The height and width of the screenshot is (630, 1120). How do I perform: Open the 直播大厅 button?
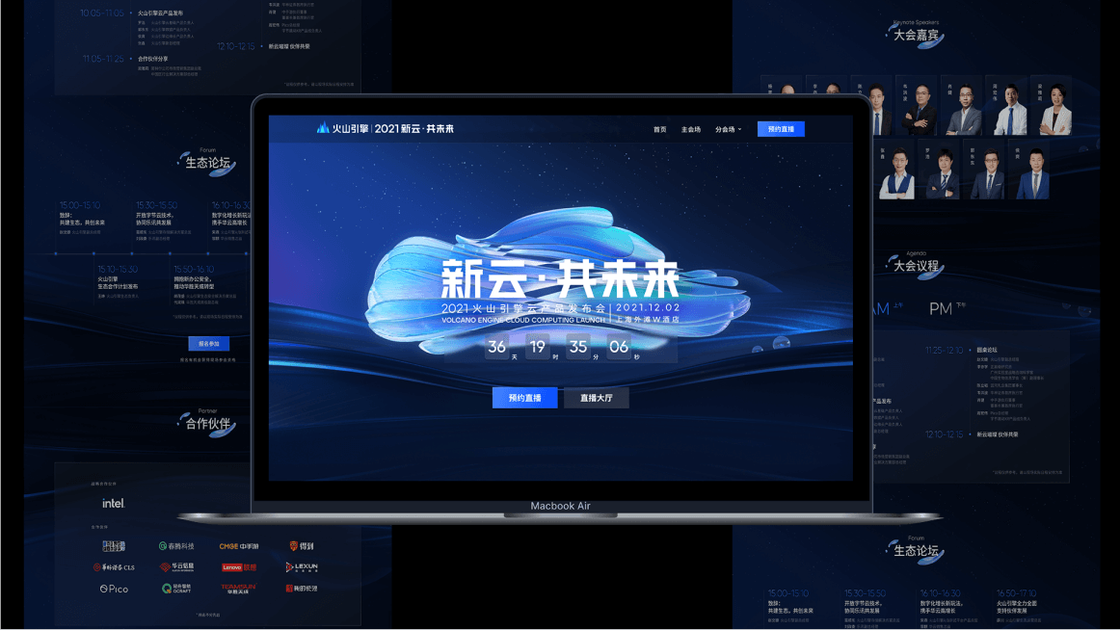click(x=596, y=398)
